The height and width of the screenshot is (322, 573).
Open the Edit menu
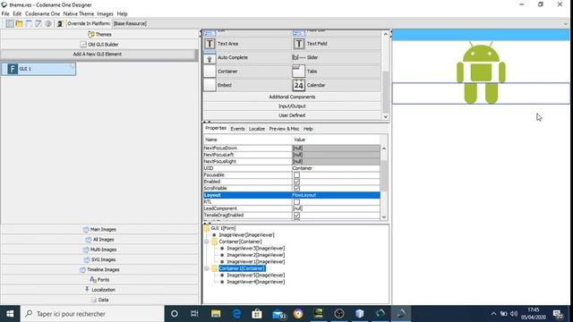tap(17, 14)
